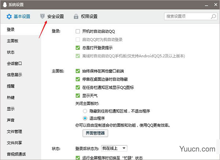Select 隐藏到任务栏通知区域 radio option
The image size is (220, 160).
[x=85, y=111]
